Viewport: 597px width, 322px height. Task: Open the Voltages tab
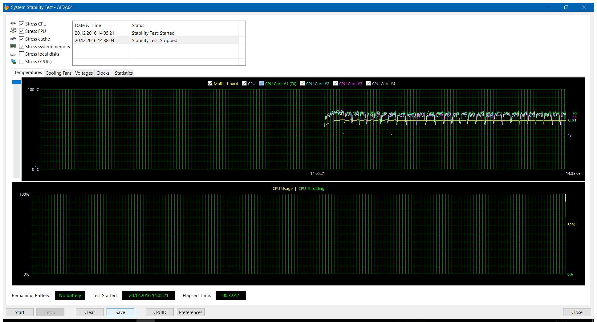coord(84,73)
